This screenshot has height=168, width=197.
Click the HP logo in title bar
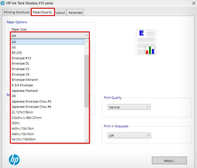point(3,3)
